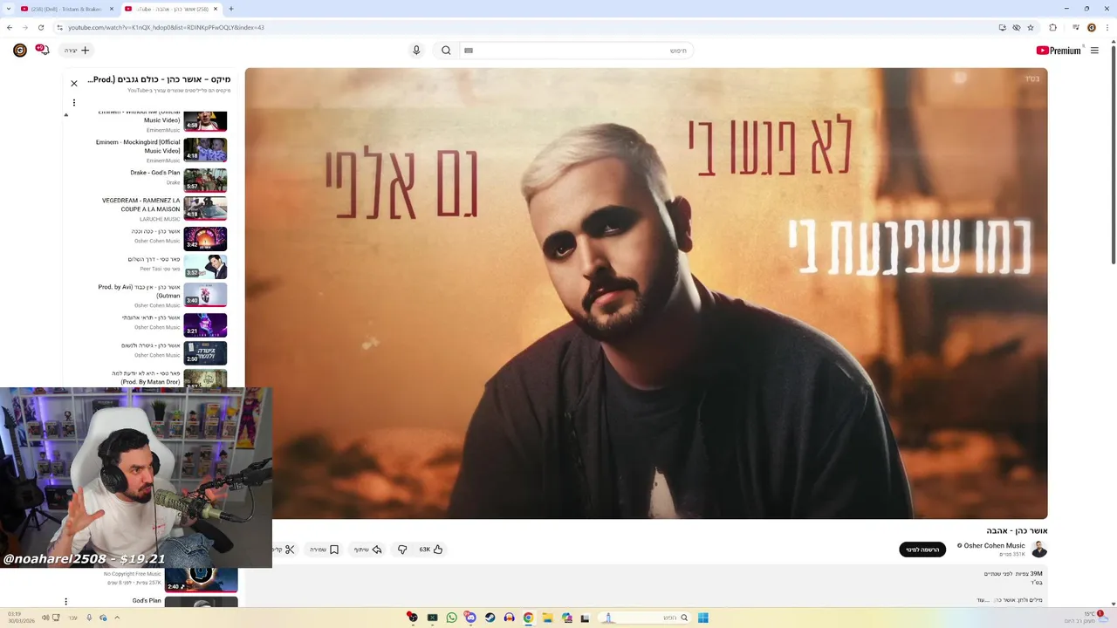Open the YouTube account avatar menu

click(x=19, y=51)
